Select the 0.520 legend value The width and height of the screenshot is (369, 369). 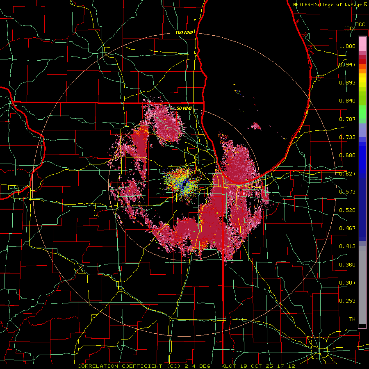point(347,210)
